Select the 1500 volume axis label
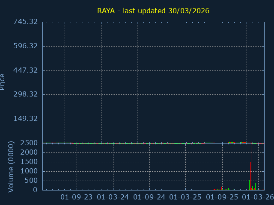The width and height of the screenshot is (274, 205). pyautogui.click(x=29, y=162)
